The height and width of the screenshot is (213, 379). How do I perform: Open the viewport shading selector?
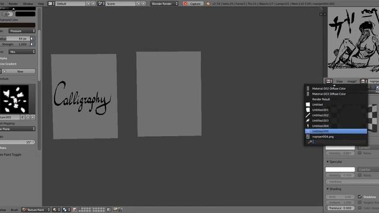(56, 210)
